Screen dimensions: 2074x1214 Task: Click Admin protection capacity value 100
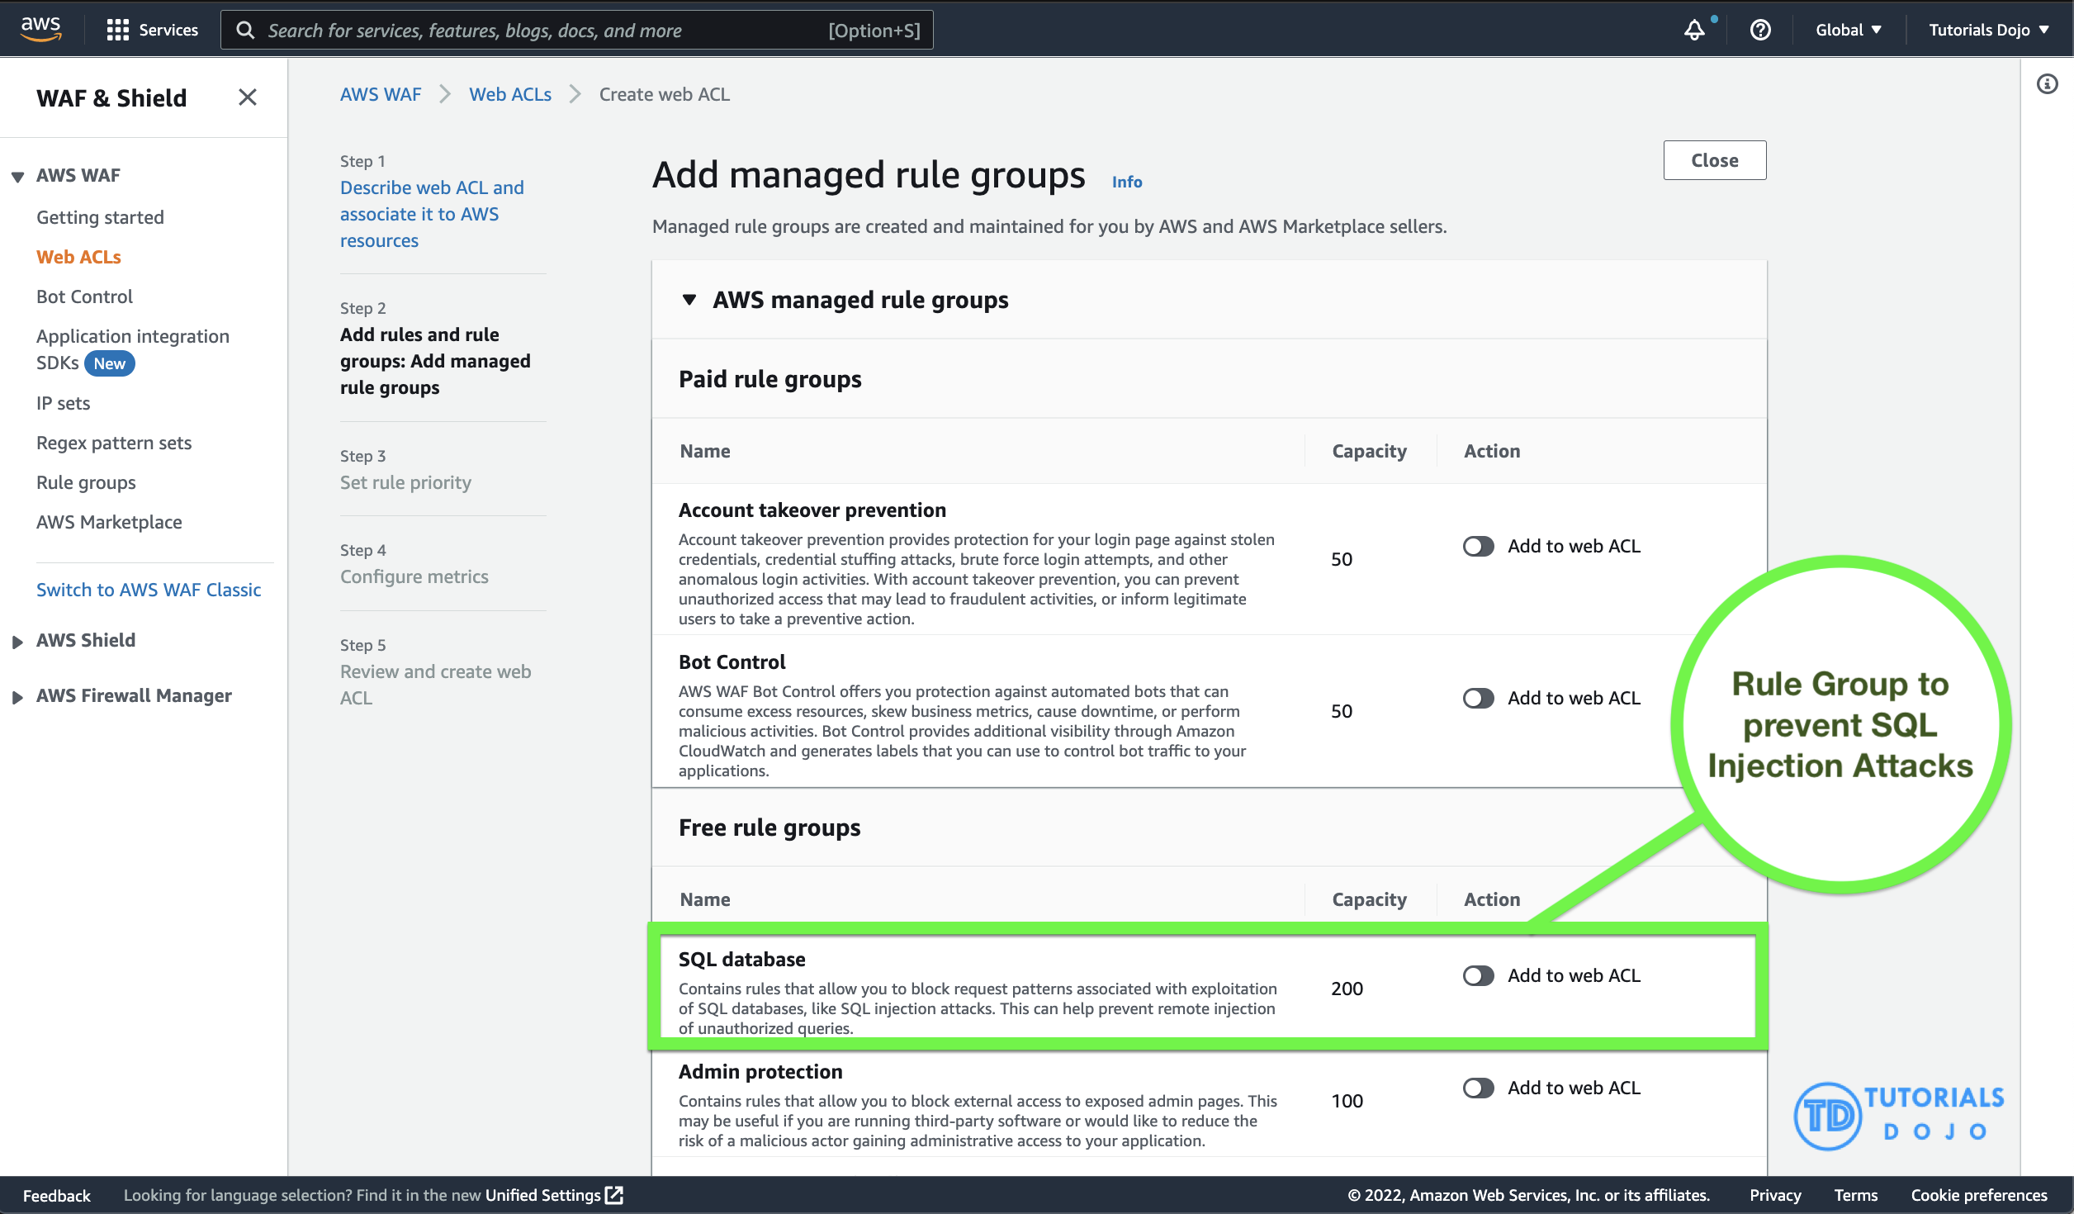click(x=1347, y=1101)
